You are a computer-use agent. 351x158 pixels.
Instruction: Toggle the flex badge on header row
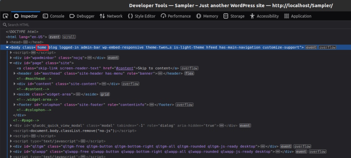pos(189,73)
